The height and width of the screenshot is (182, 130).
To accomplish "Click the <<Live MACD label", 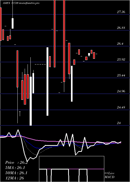I will click(109, 175).
